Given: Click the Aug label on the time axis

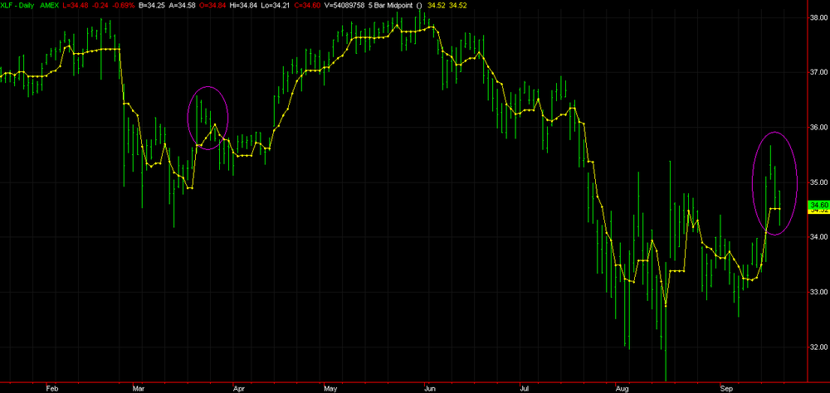Looking at the screenshot, I should pyautogui.click(x=622, y=388).
